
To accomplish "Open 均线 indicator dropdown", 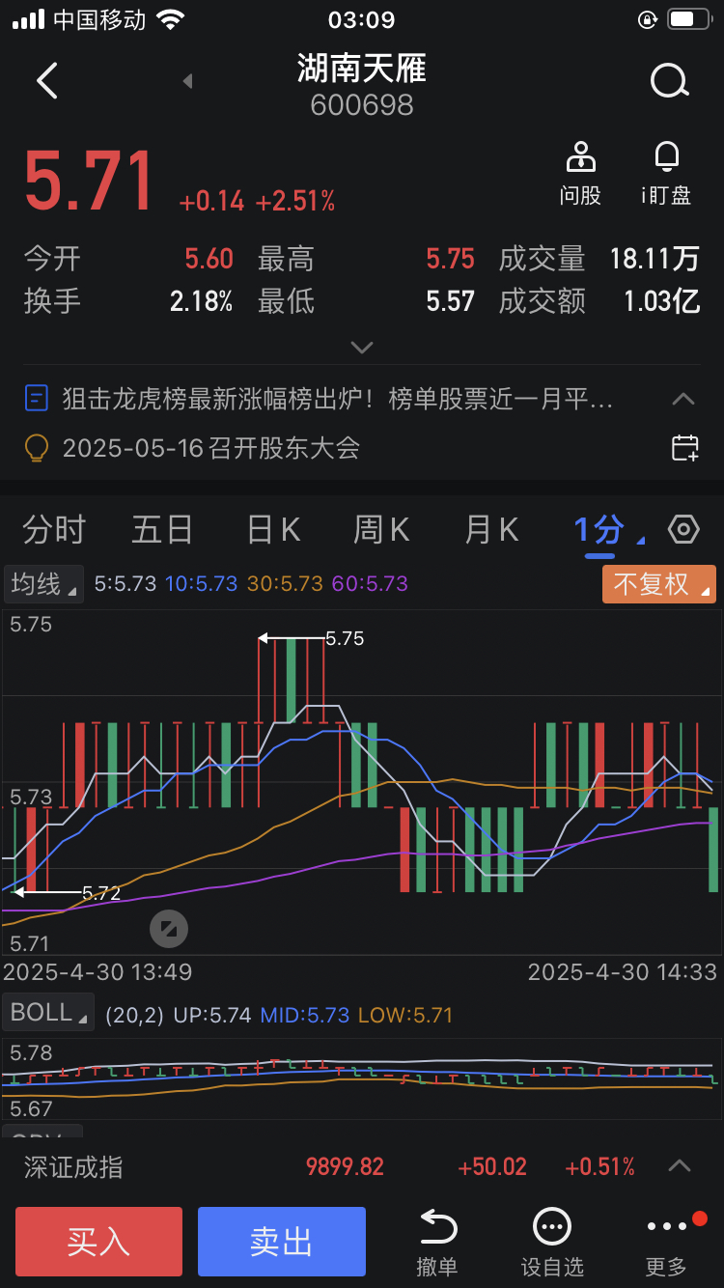I will [x=43, y=583].
